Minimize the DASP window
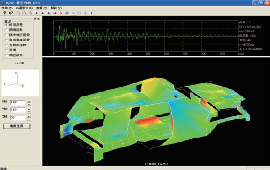The height and width of the screenshot is (170, 270). point(255,3)
